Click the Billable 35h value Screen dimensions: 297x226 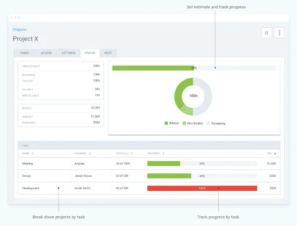(x=97, y=89)
